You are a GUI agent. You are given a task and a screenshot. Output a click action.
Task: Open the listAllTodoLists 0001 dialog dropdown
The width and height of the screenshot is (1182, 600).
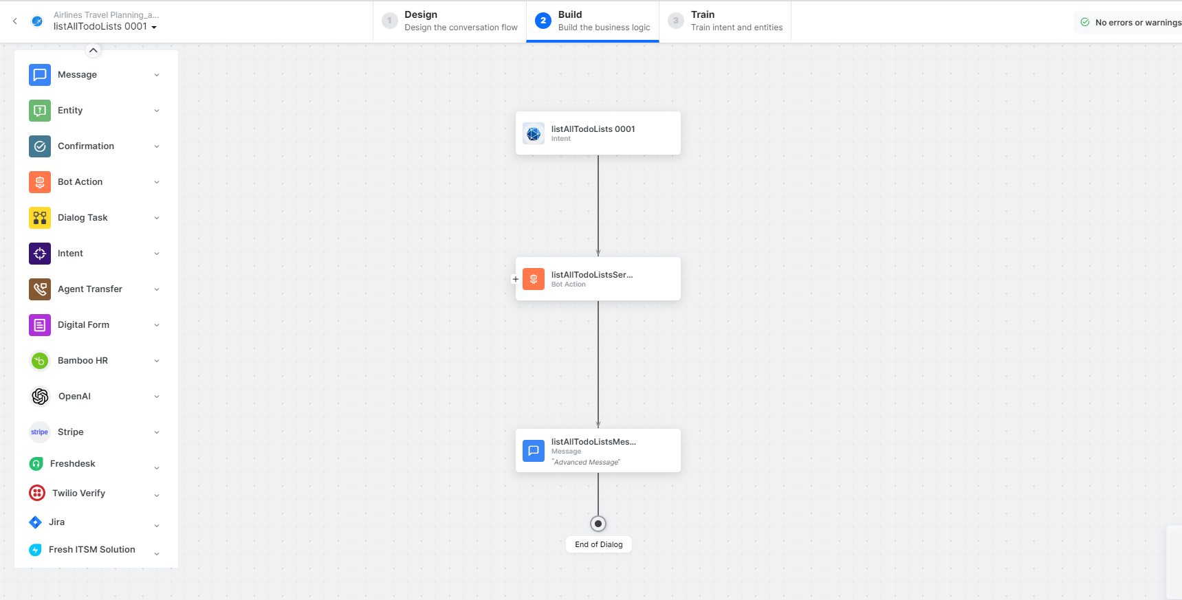tap(154, 27)
